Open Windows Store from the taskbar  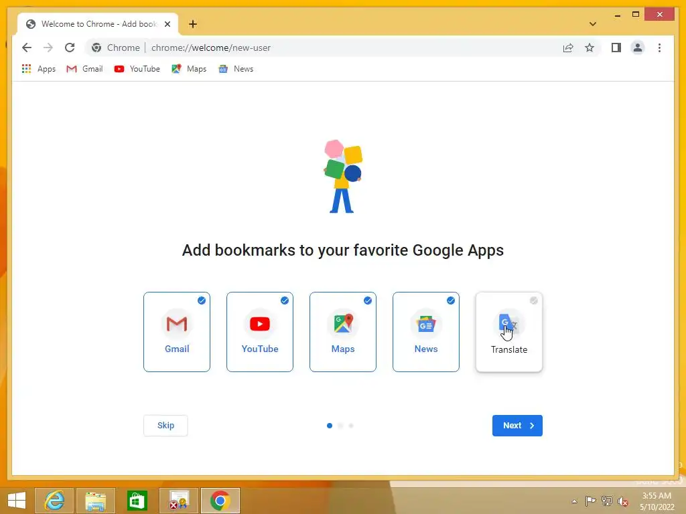(x=137, y=501)
